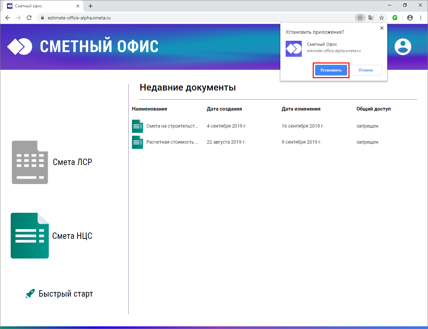Click the browser forward arrow
This screenshot has height=329, width=428.
(18, 18)
